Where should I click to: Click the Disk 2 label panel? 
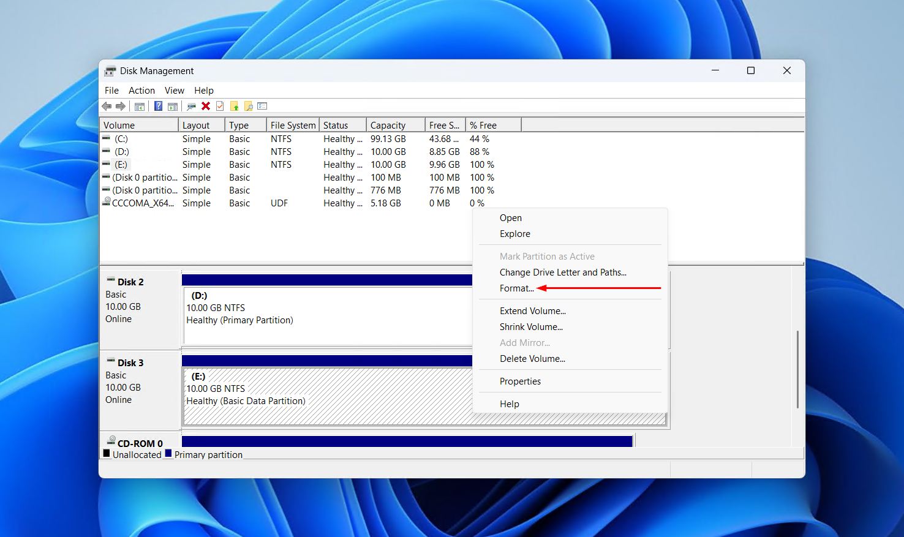[x=140, y=309]
